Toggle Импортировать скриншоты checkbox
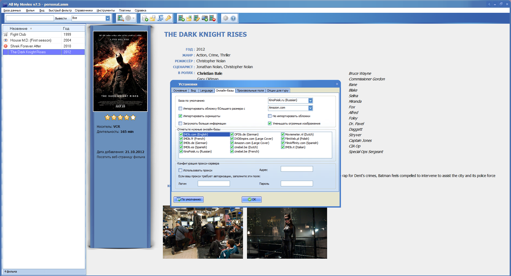Image resolution: width=511 pixels, height=276 pixels. click(180, 116)
